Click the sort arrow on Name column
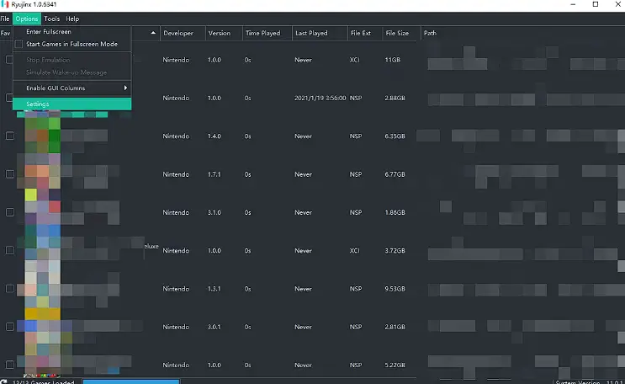This screenshot has width=625, height=384. pos(153,33)
